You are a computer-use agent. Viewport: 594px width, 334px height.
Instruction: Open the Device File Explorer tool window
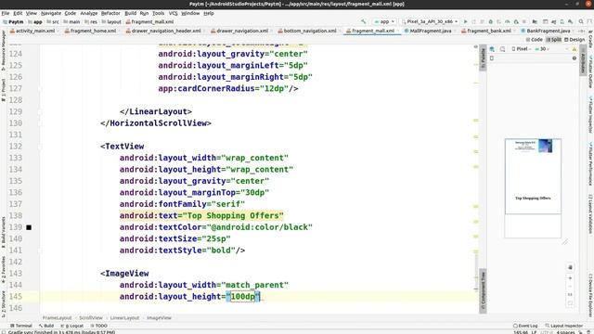[x=590, y=295]
